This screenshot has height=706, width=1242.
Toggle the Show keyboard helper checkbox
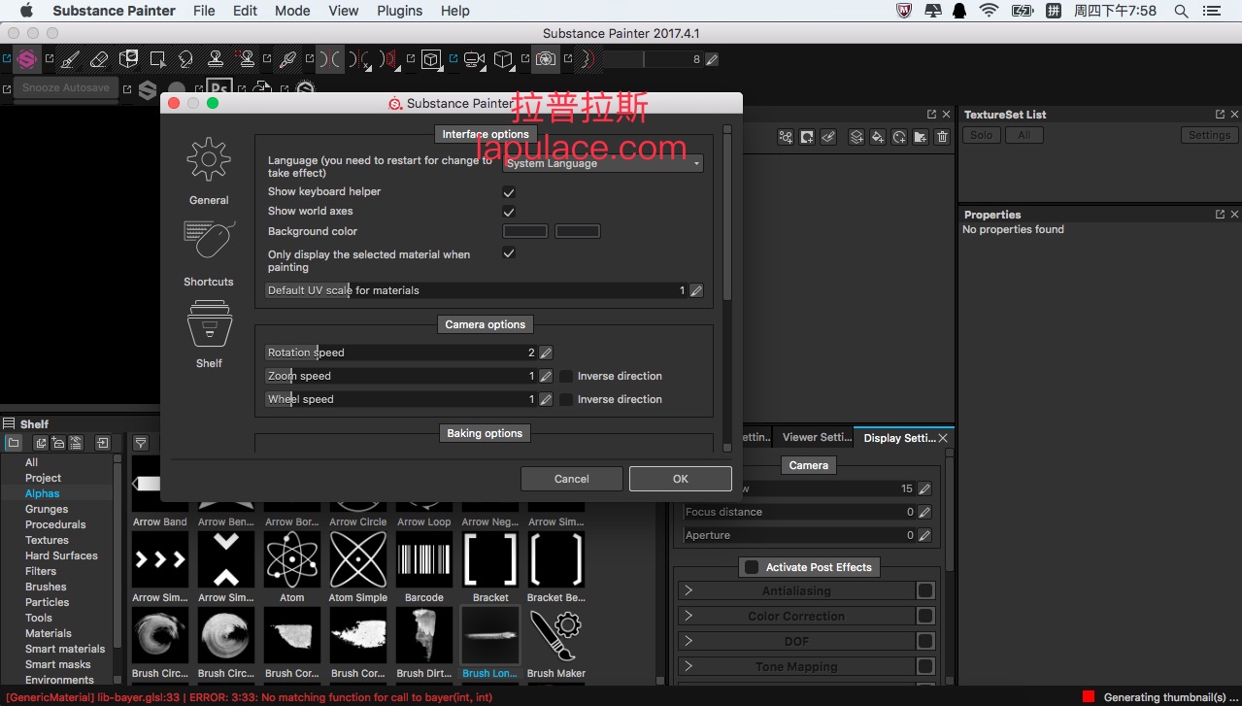tap(509, 192)
